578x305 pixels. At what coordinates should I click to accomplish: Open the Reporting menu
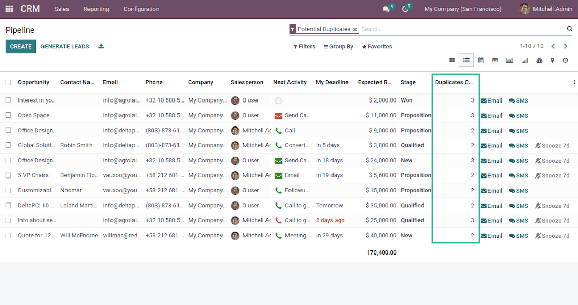[96, 9]
